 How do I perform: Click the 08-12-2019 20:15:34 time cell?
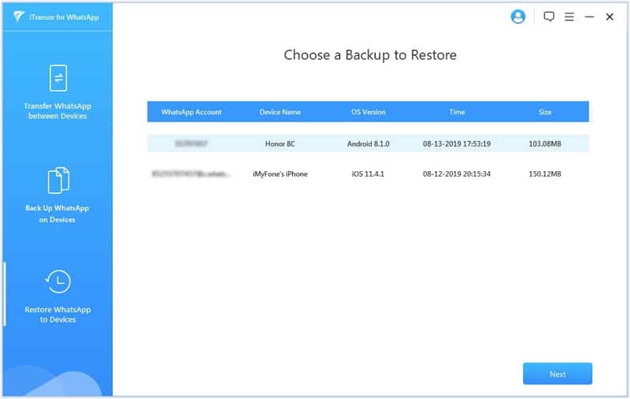point(457,173)
